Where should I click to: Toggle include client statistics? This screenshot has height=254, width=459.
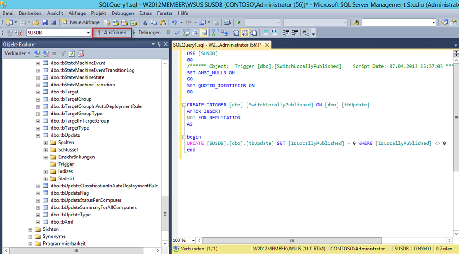[x=224, y=33]
